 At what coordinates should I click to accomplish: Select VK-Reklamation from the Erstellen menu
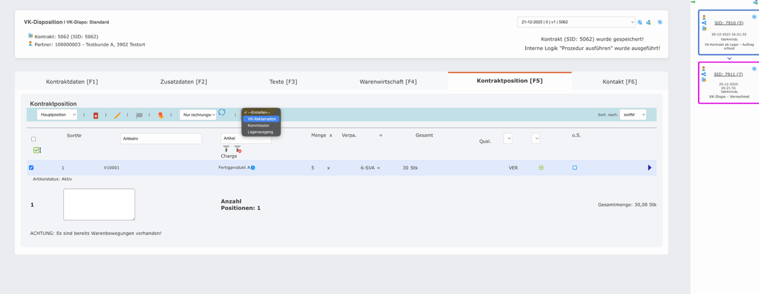[x=261, y=119]
